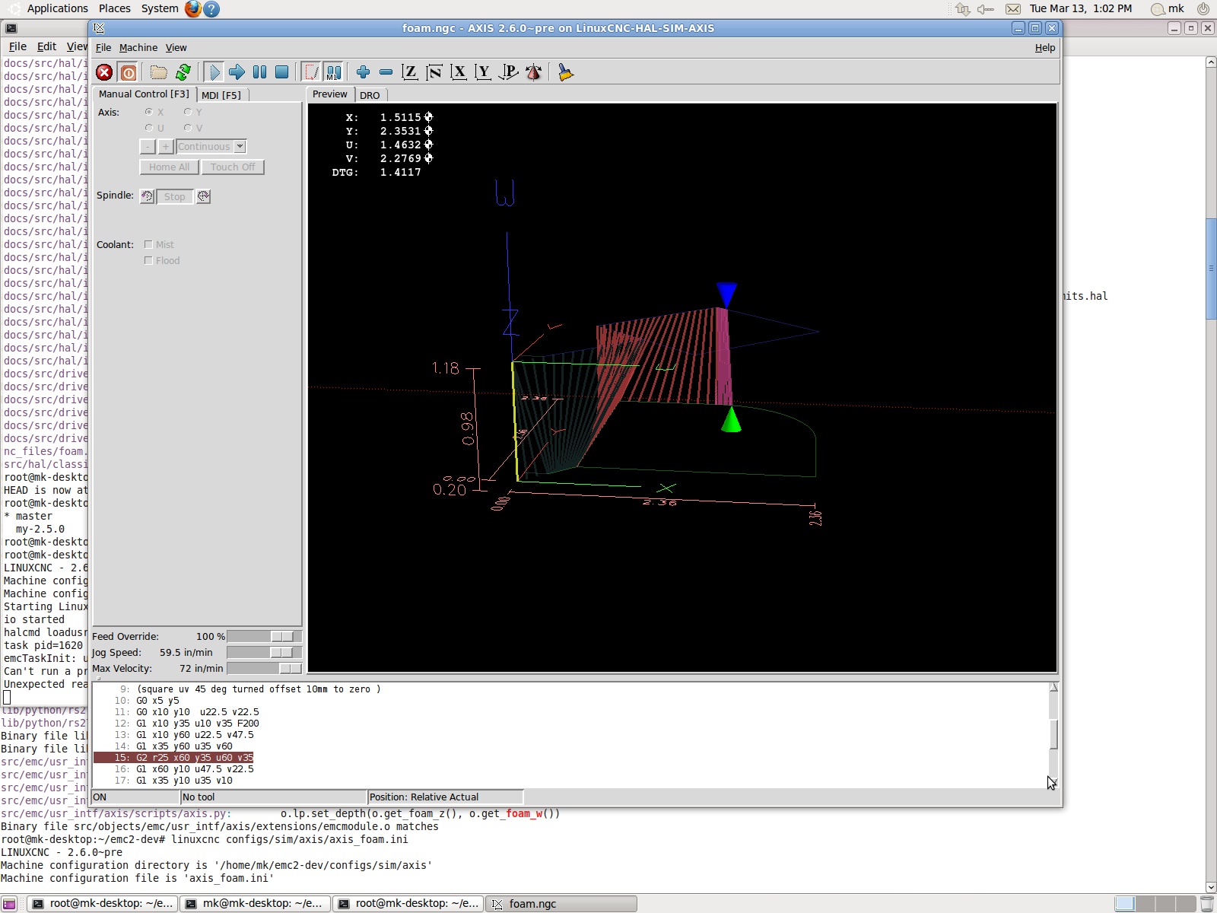Click the reload file icon

pyautogui.click(x=183, y=72)
